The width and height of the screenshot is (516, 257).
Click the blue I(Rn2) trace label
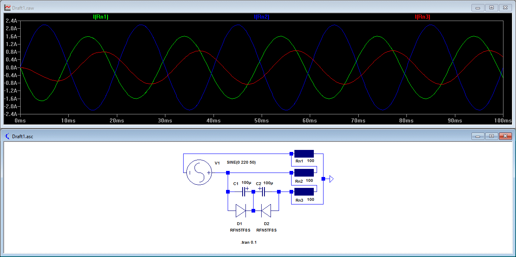tap(262, 17)
